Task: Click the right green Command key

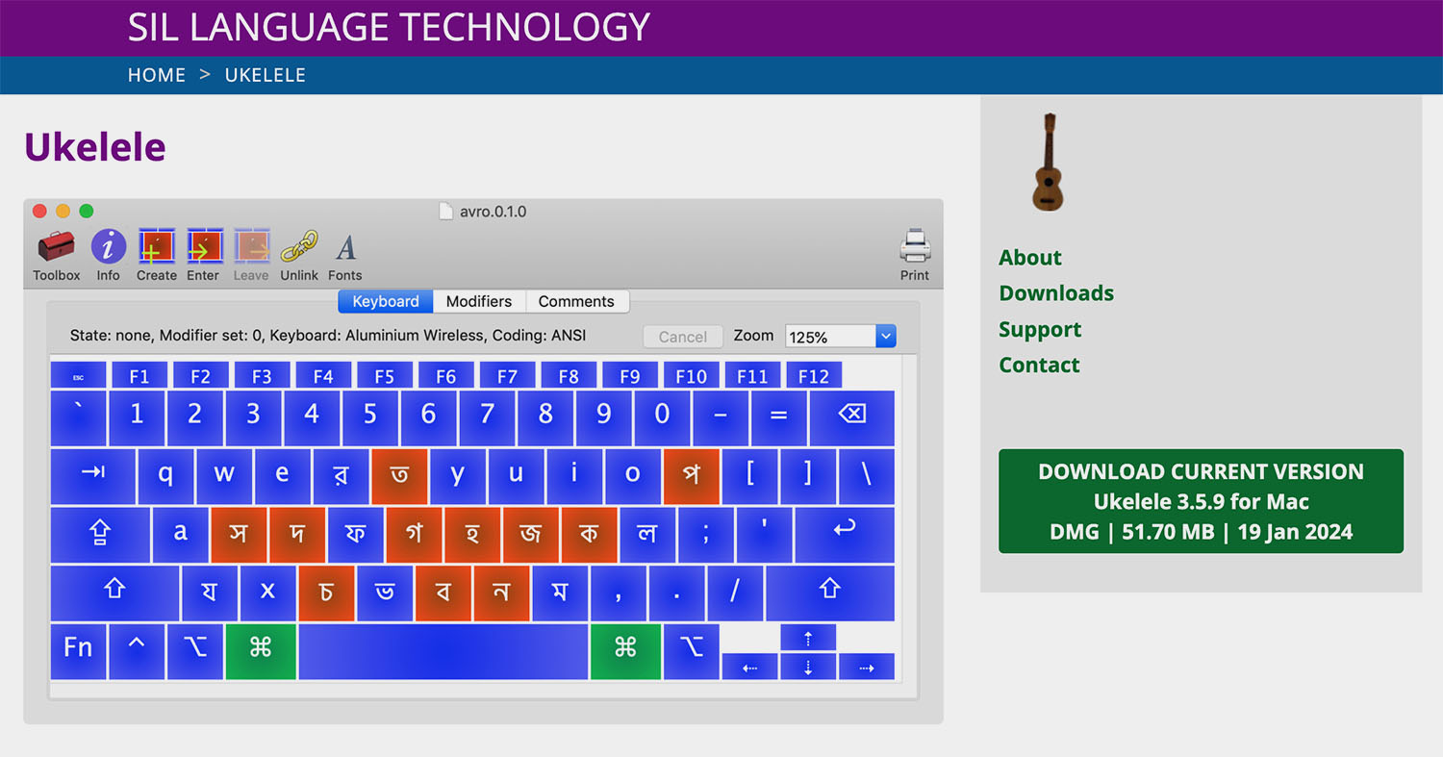Action: (x=626, y=651)
